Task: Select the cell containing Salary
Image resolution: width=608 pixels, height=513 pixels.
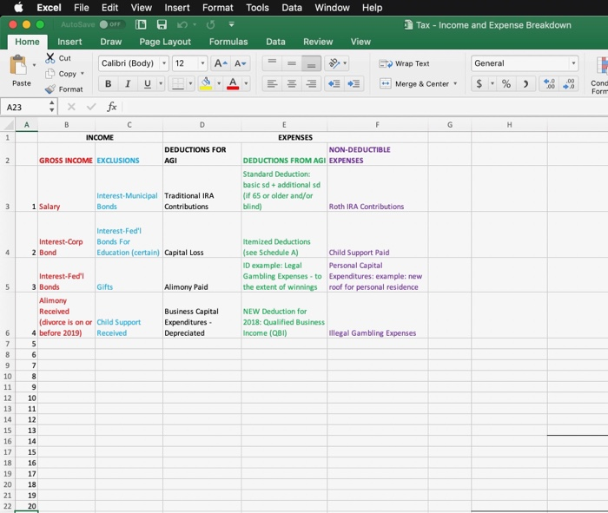Action: [x=66, y=188]
